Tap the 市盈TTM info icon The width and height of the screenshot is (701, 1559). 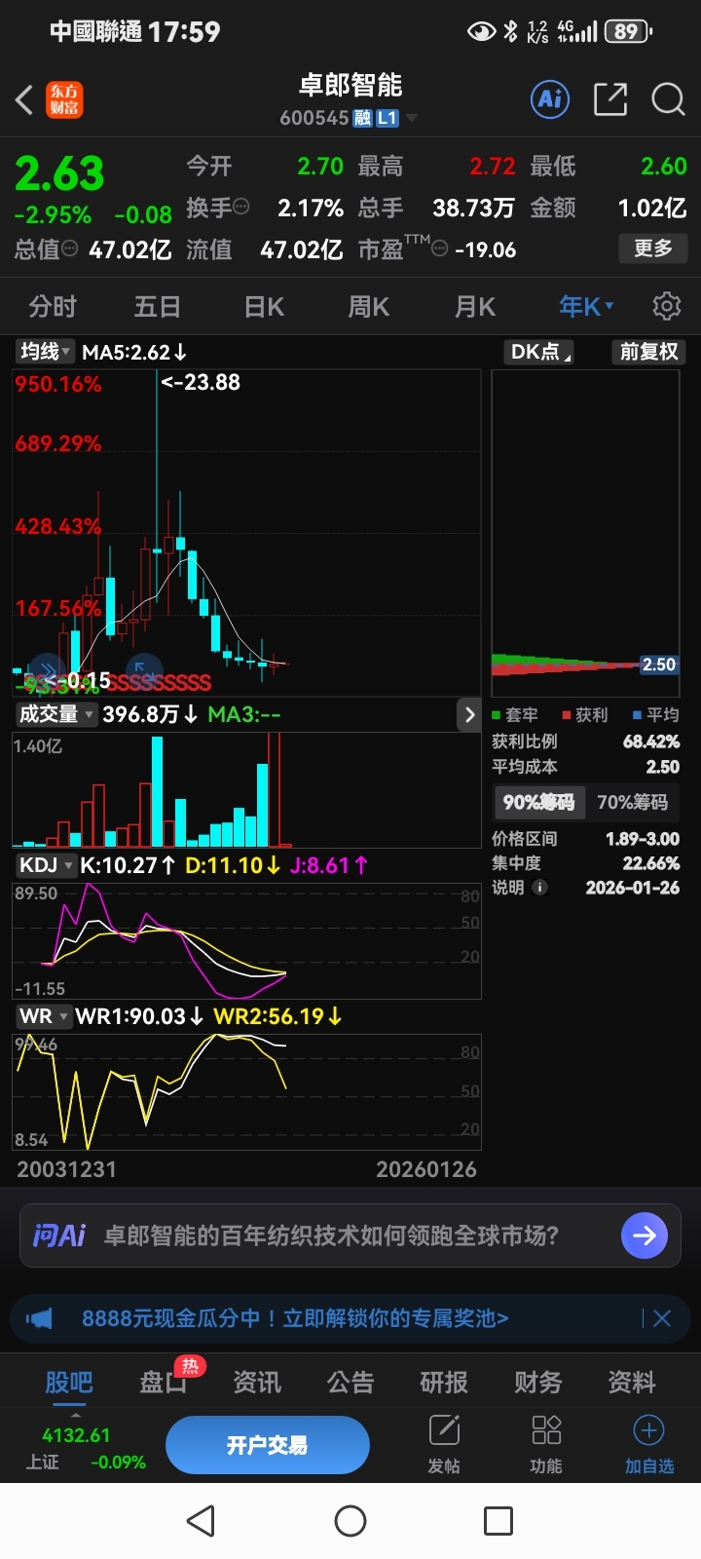pos(440,249)
